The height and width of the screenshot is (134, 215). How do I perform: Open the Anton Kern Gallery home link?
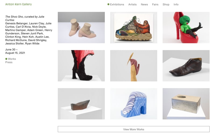(19, 4)
